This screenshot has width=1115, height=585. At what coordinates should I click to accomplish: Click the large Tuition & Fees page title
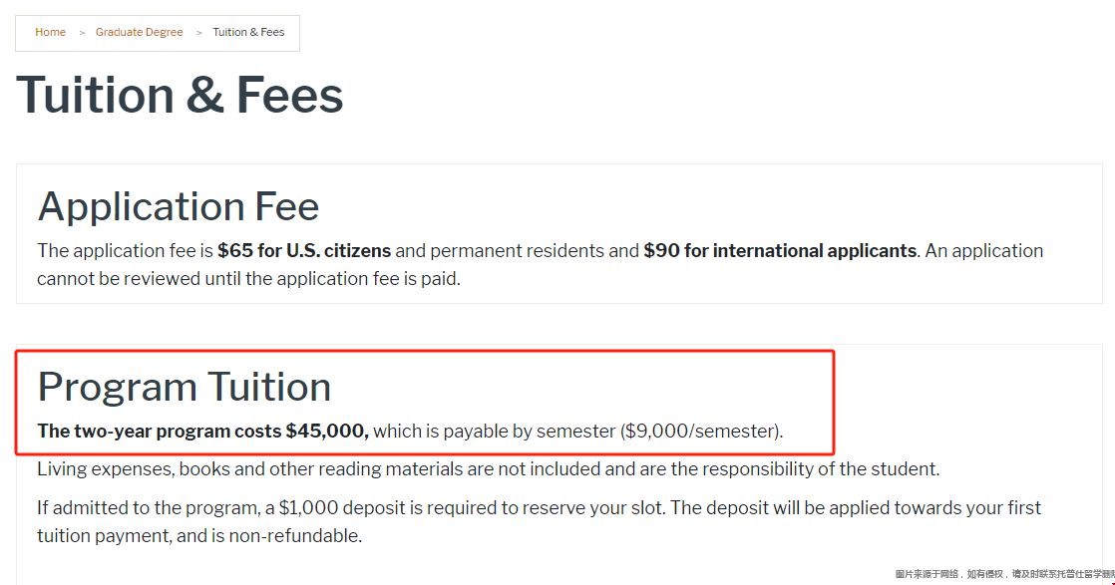point(180,96)
